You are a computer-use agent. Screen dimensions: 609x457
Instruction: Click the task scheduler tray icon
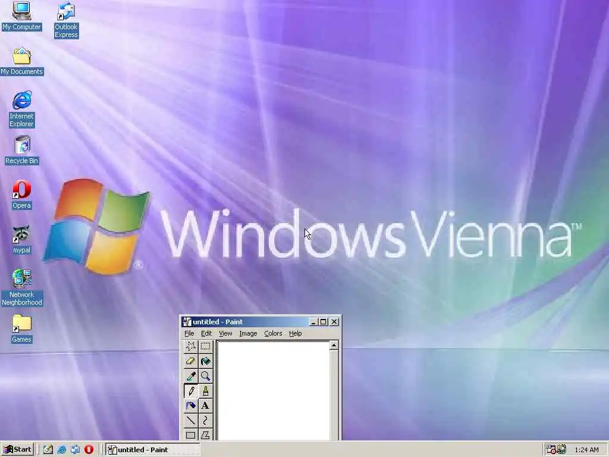[551, 450]
